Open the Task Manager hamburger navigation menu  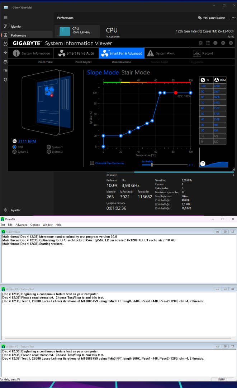click(x=5, y=18)
